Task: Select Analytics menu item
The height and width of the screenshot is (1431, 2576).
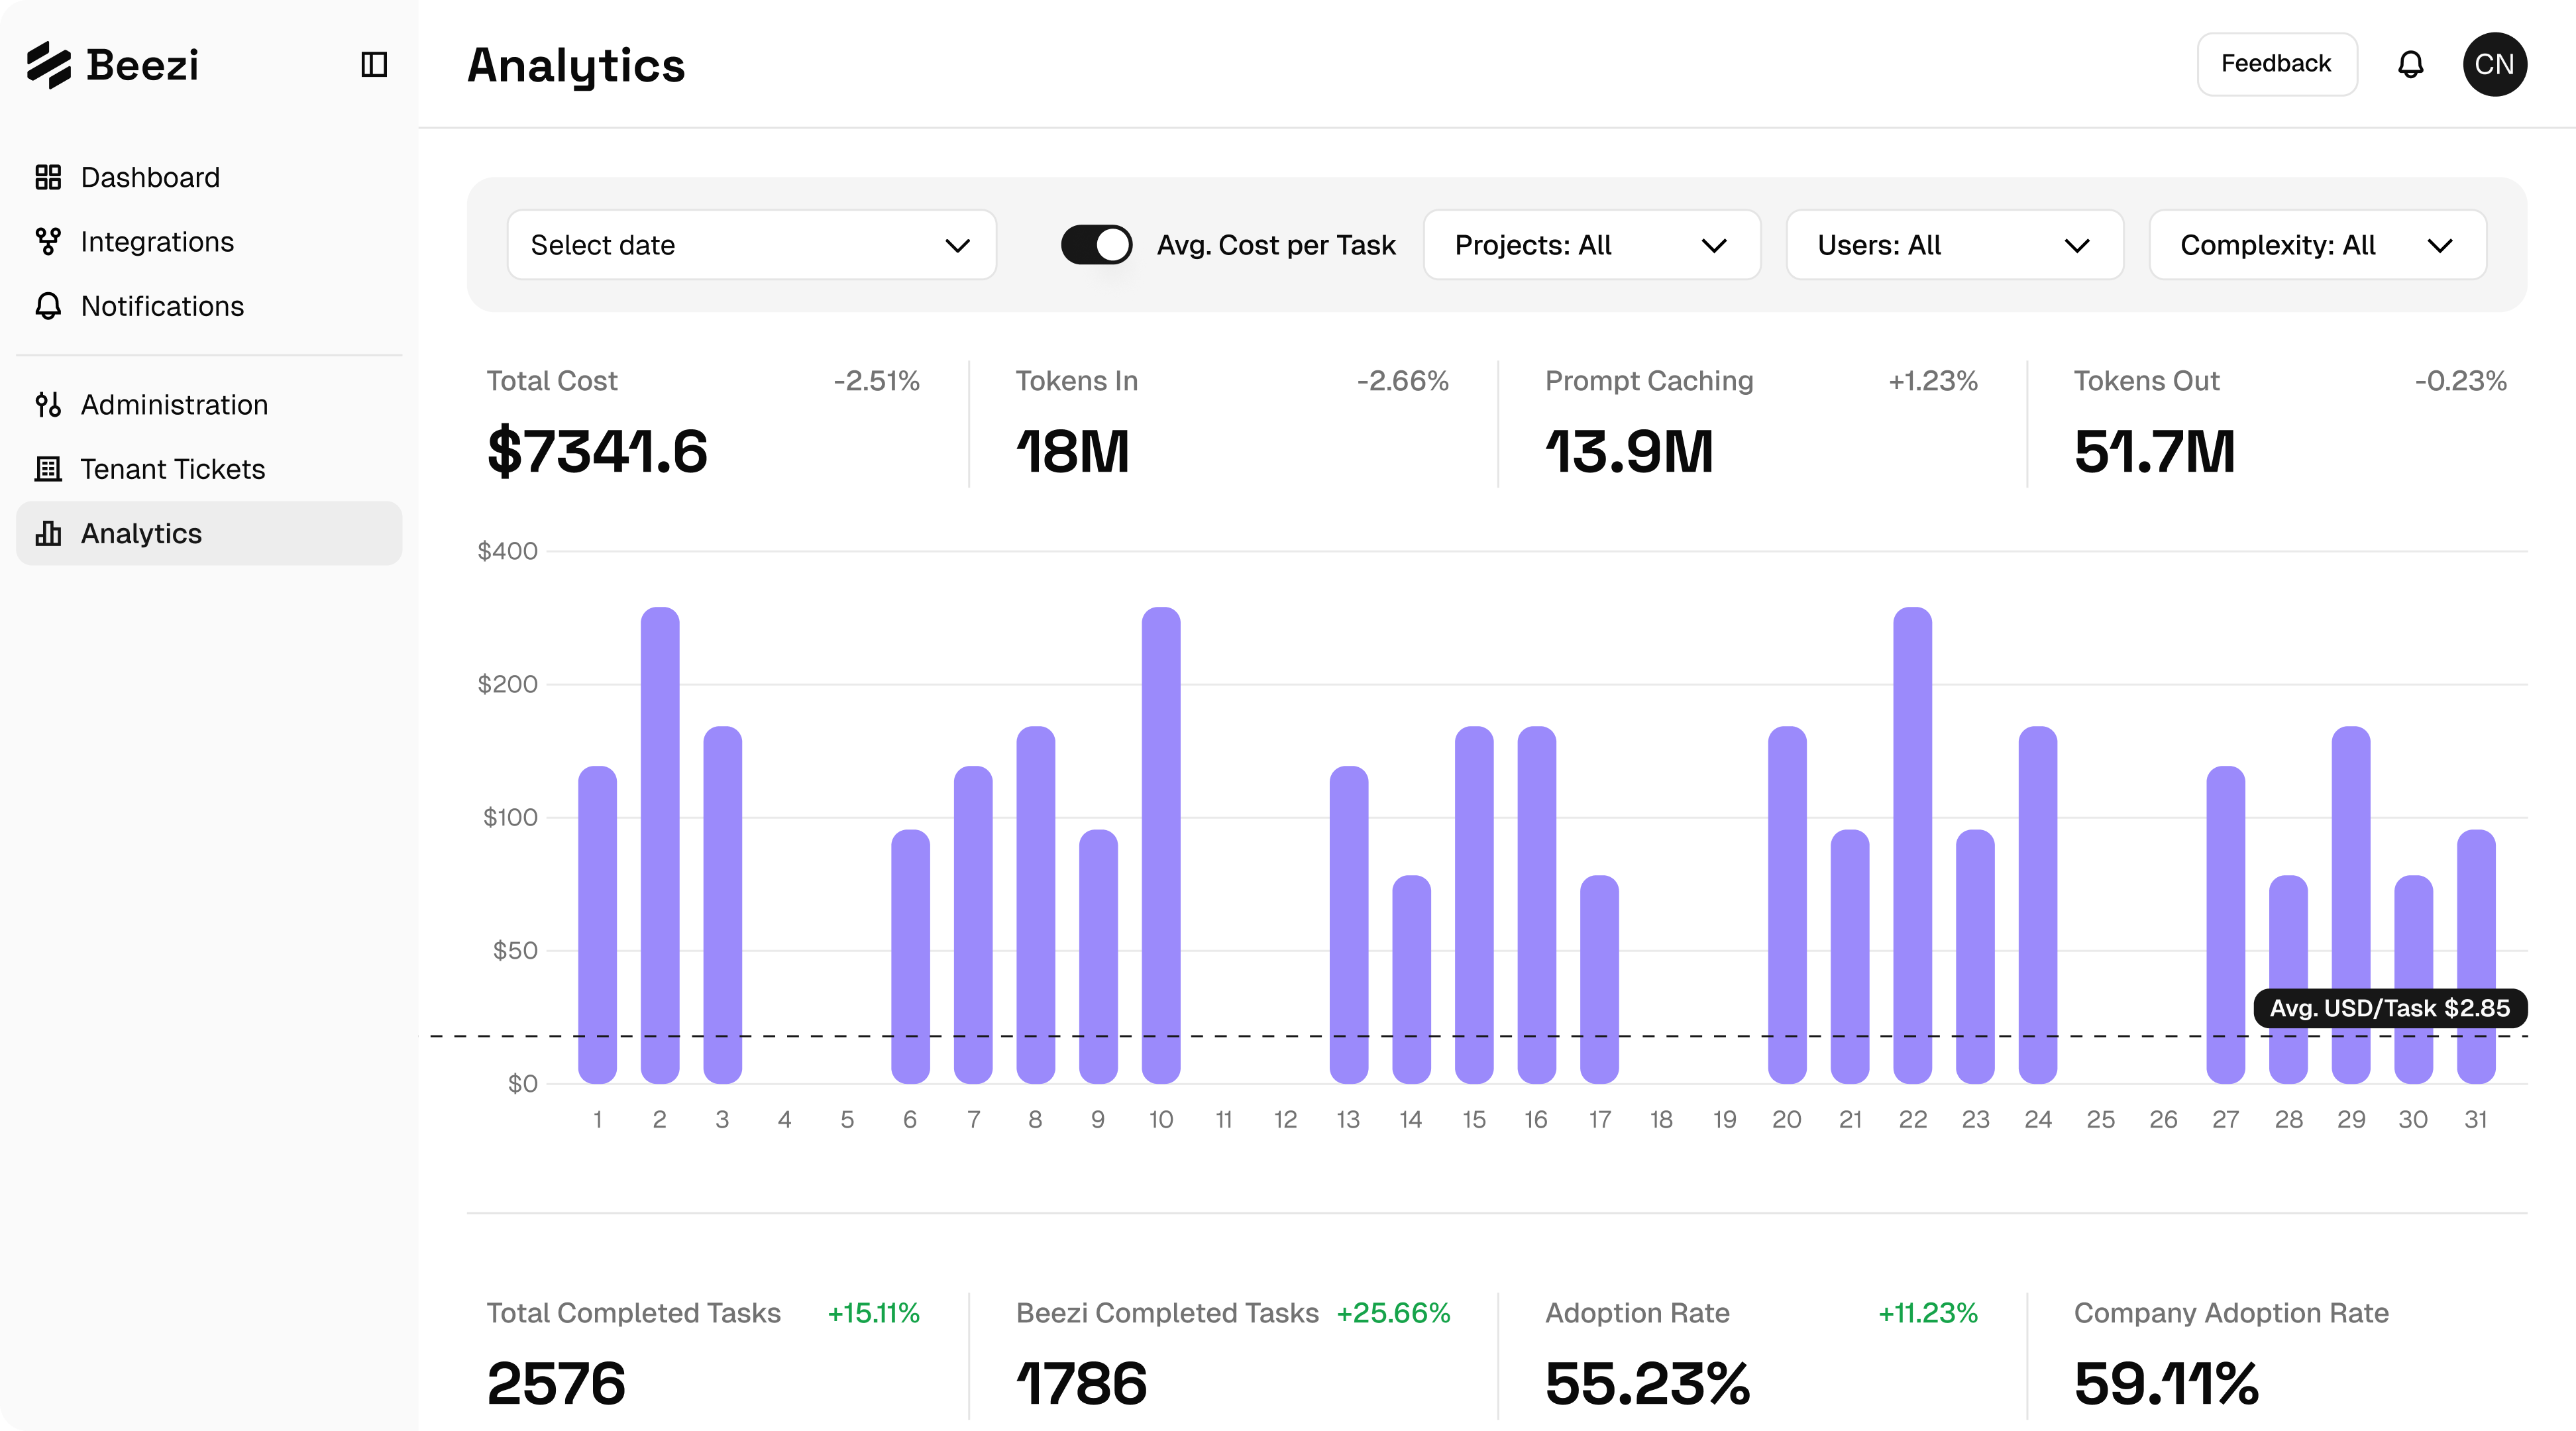Action: 209,534
